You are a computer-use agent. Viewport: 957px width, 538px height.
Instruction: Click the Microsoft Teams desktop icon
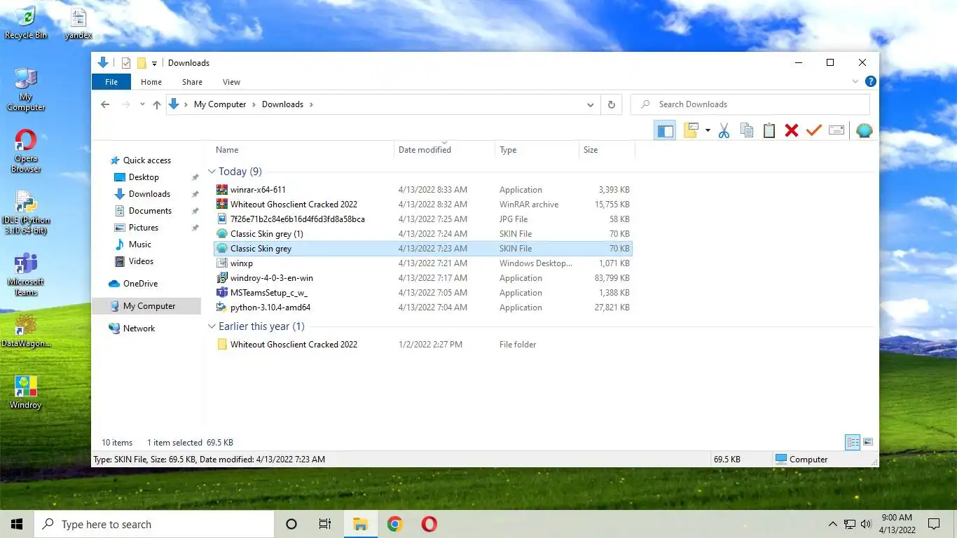(x=26, y=274)
